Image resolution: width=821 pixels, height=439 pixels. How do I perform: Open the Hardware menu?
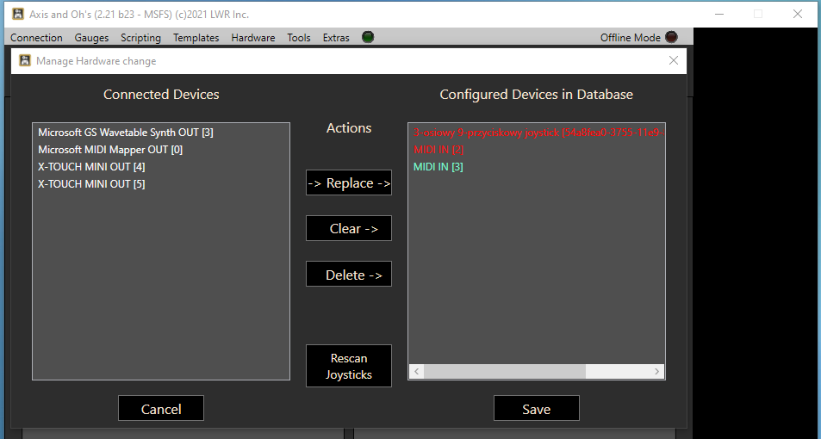tap(253, 38)
